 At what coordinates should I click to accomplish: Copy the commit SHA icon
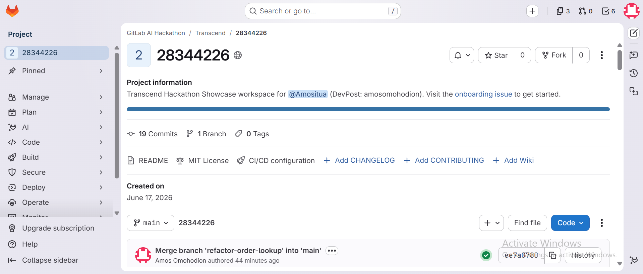[552, 255]
